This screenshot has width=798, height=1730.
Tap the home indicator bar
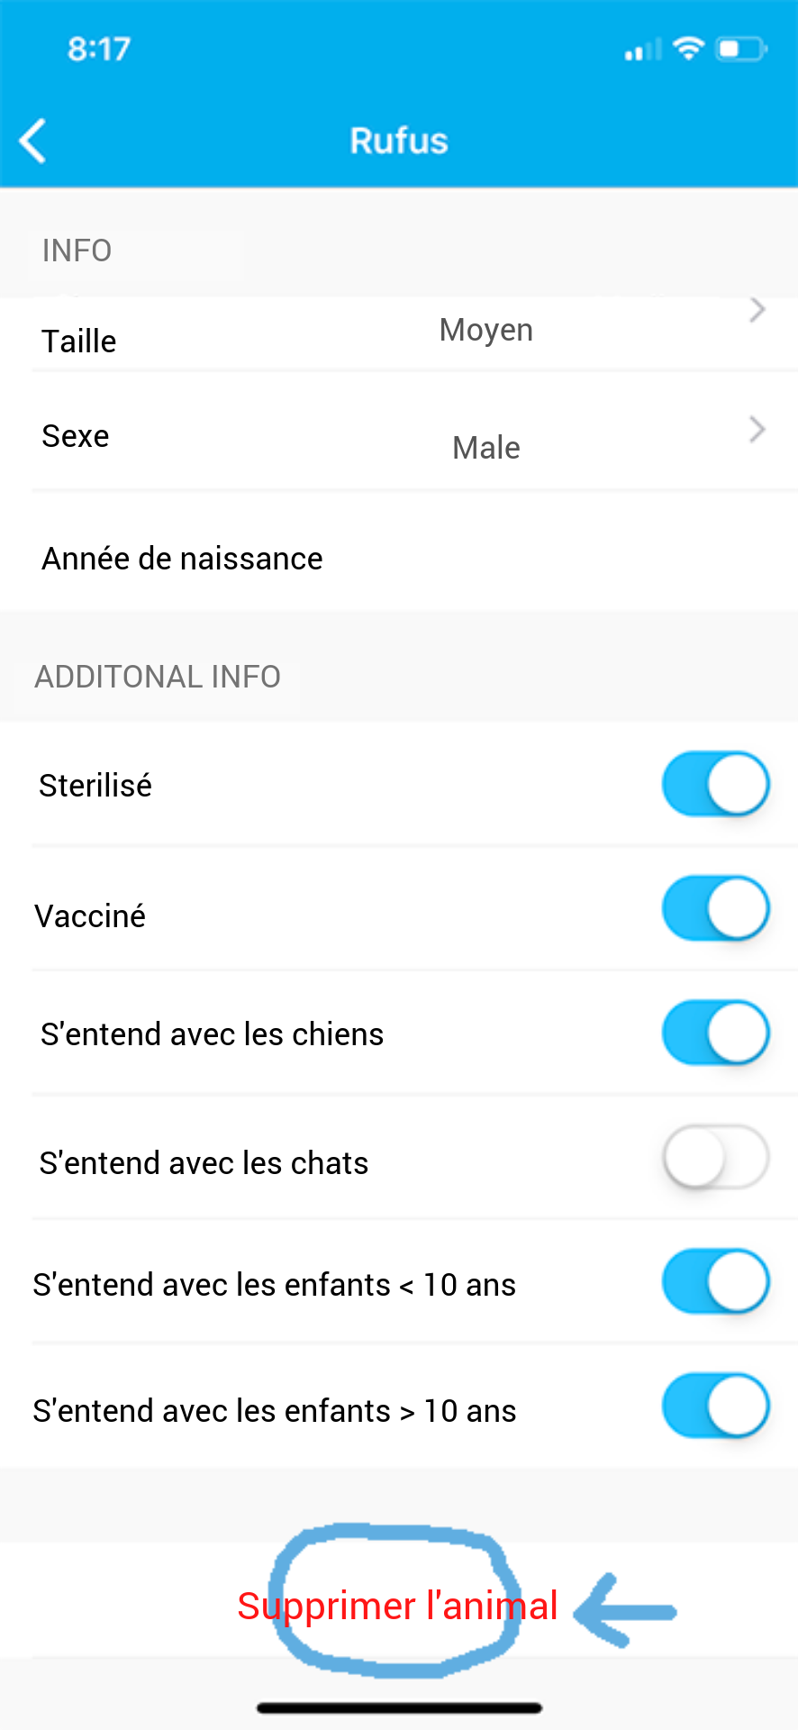tap(399, 1707)
